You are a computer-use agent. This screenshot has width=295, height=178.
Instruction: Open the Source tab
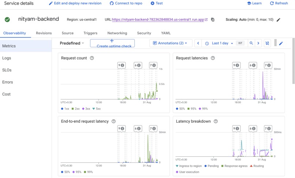click(68, 33)
